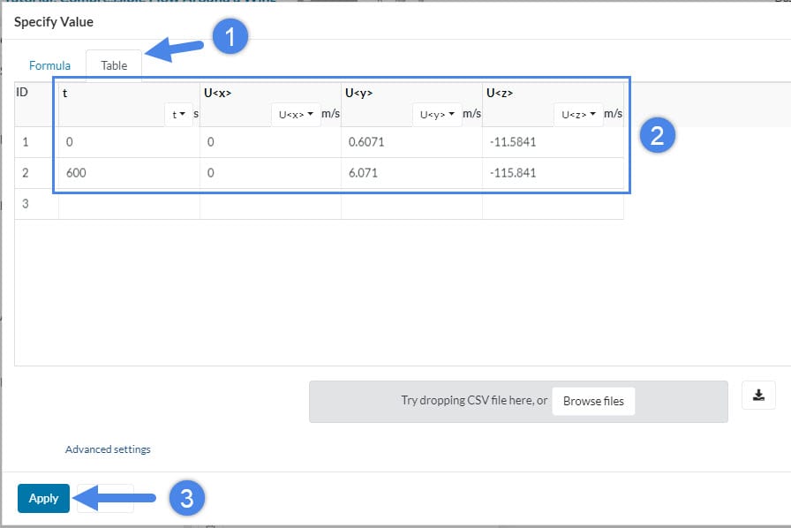The width and height of the screenshot is (791, 528).
Task: Select the U<y> cell containing 0.6071
Action: (x=411, y=141)
